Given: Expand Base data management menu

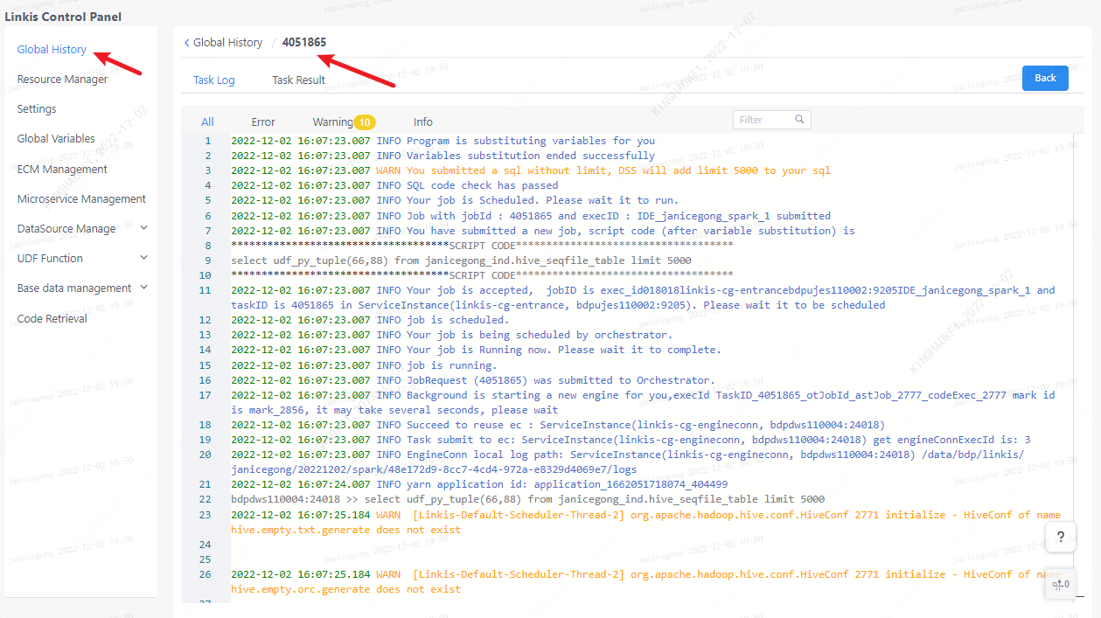Looking at the screenshot, I should (x=144, y=288).
